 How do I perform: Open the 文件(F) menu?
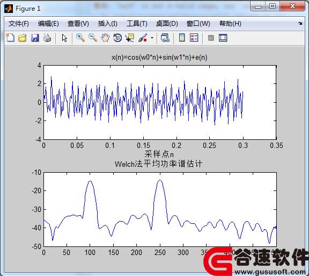coord(19,24)
